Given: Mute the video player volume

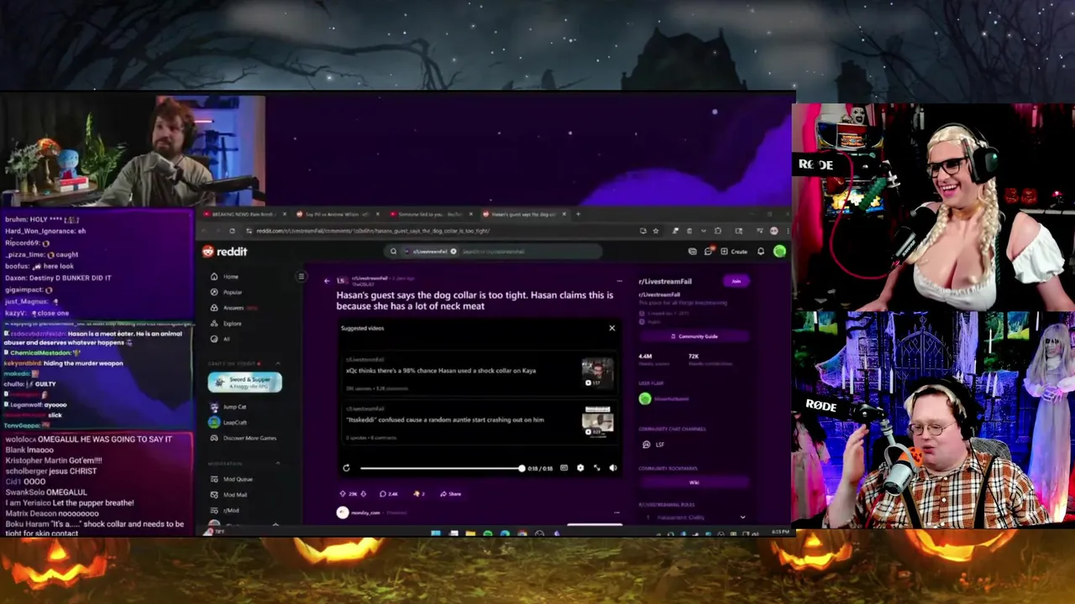Looking at the screenshot, I should [613, 468].
